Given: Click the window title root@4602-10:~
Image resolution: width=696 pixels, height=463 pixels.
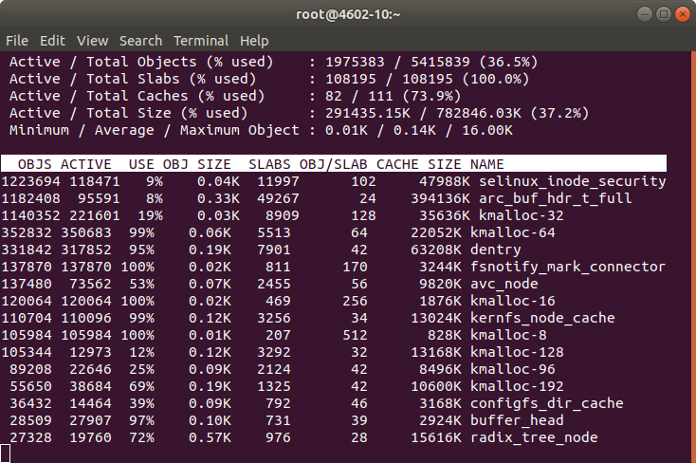Looking at the screenshot, I should coord(348,14).
